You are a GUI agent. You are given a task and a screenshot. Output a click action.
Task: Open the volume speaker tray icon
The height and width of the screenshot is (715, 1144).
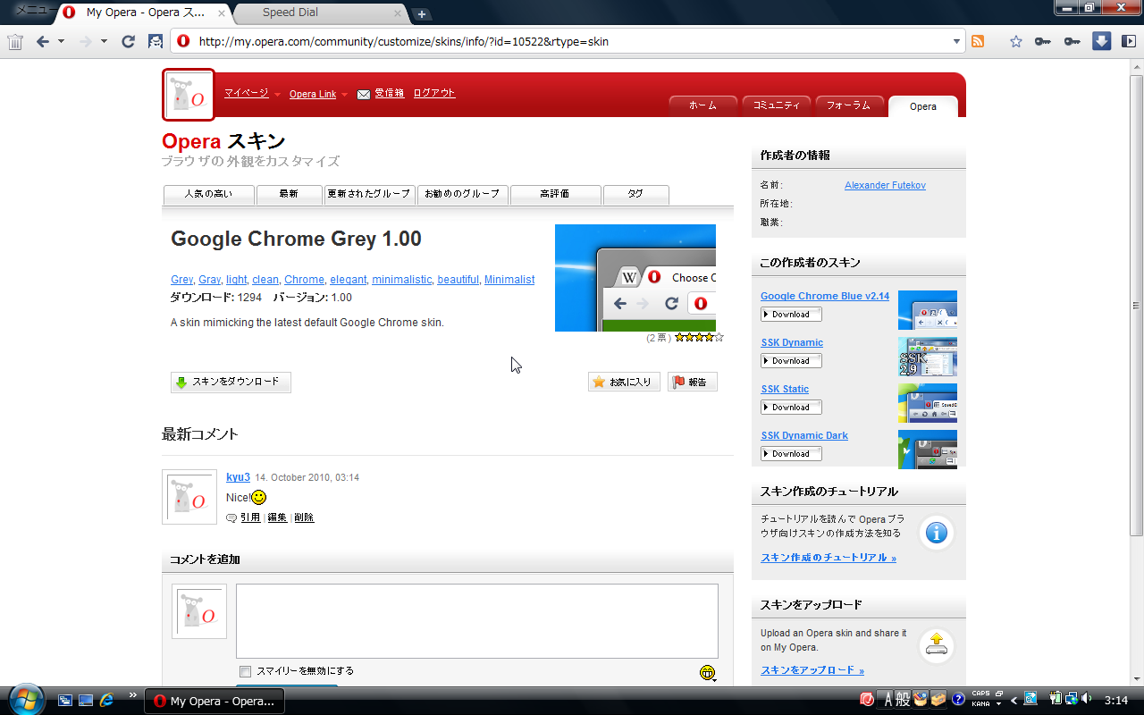point(1086,699)
